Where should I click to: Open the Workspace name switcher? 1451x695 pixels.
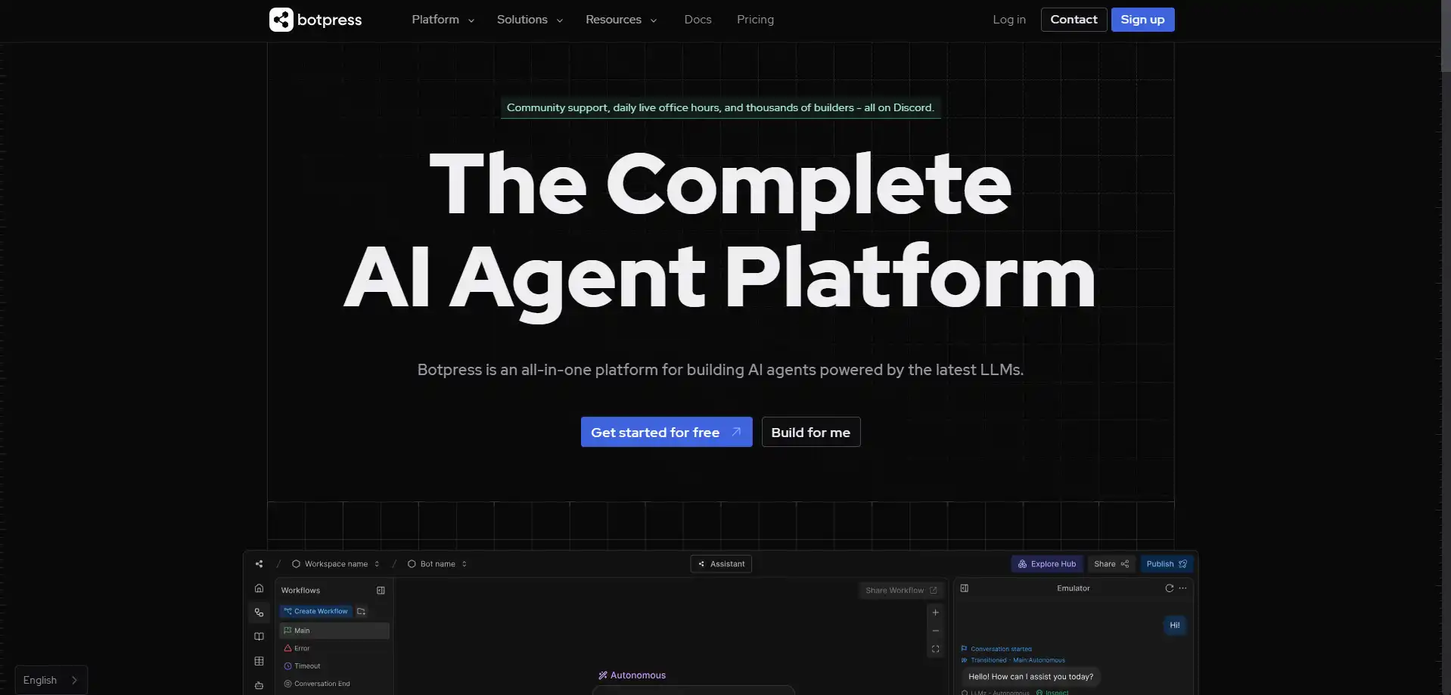(335, 564)
